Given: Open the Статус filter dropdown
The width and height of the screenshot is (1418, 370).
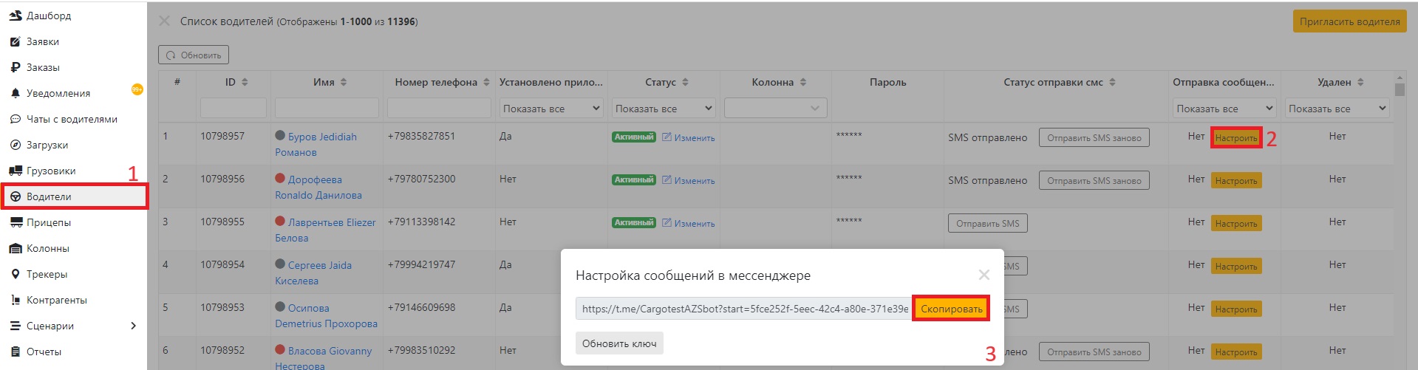Looking at the screenshot, I should point(663,109).
